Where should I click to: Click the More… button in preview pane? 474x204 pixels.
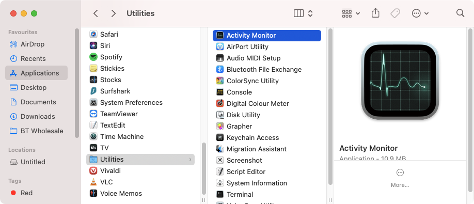click(400, 179)
